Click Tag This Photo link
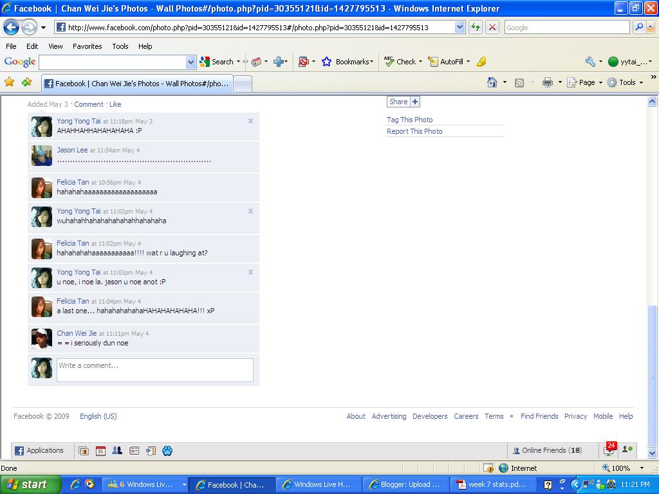659x494 pixels. 409,120
